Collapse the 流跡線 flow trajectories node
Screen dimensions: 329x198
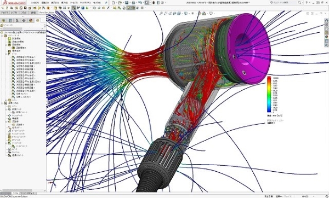[x=6, y=121]
